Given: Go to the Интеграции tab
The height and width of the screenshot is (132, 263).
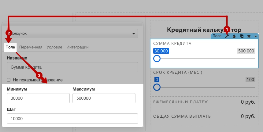Looking at the screenshot, I should [77, 47].
